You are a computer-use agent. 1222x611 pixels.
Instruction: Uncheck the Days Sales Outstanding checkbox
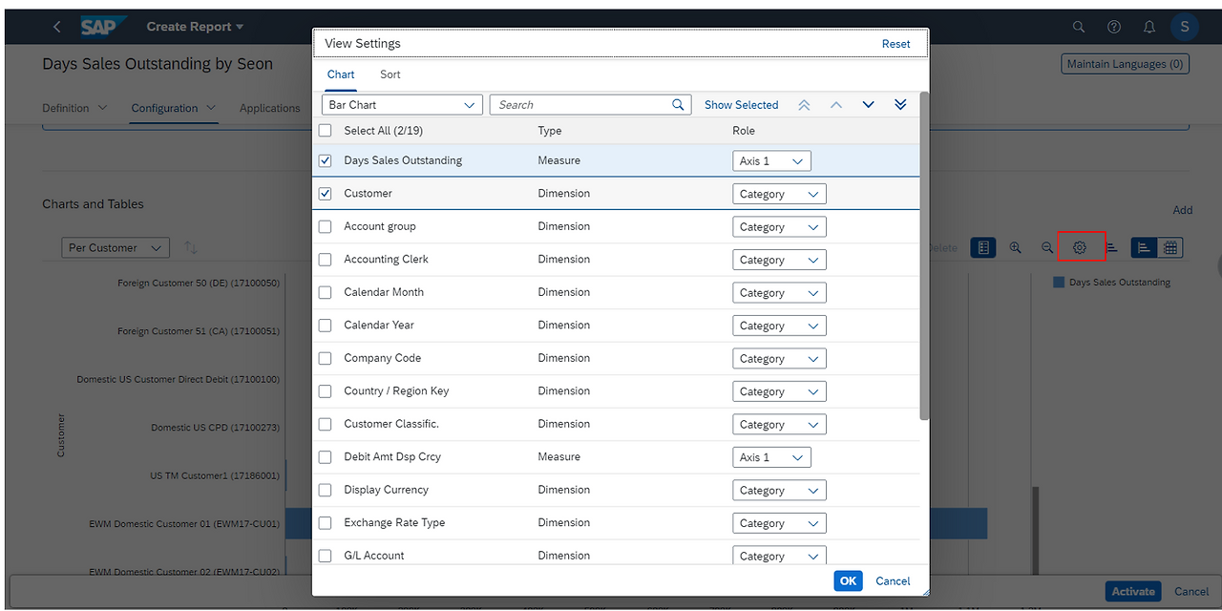326,160
